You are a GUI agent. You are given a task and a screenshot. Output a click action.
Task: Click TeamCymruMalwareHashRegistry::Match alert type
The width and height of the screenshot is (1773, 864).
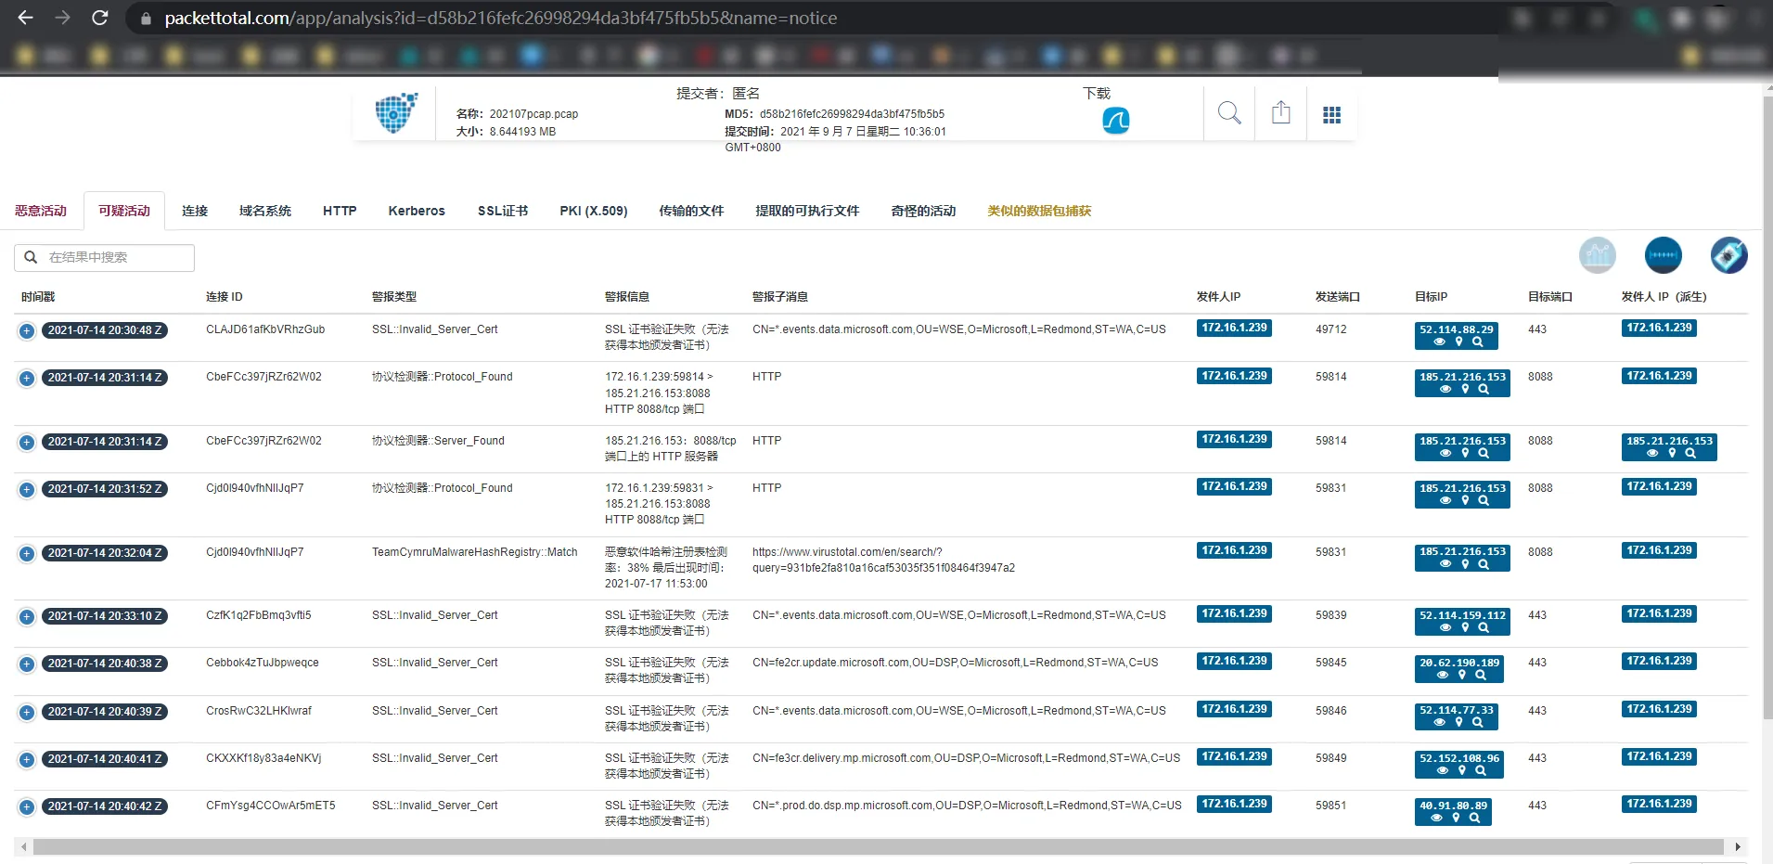(474, 552)
